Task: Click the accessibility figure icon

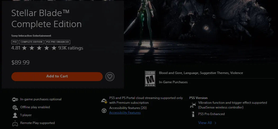Action: coord(104,111)
